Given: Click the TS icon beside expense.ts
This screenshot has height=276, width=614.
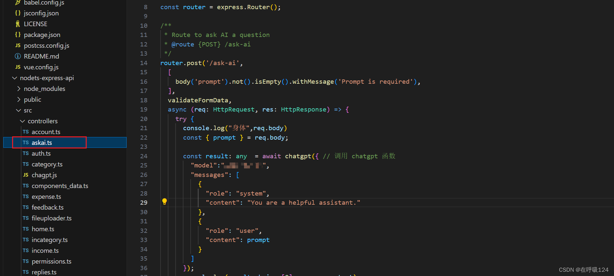Looking at the screenshot, I should 26,197.
